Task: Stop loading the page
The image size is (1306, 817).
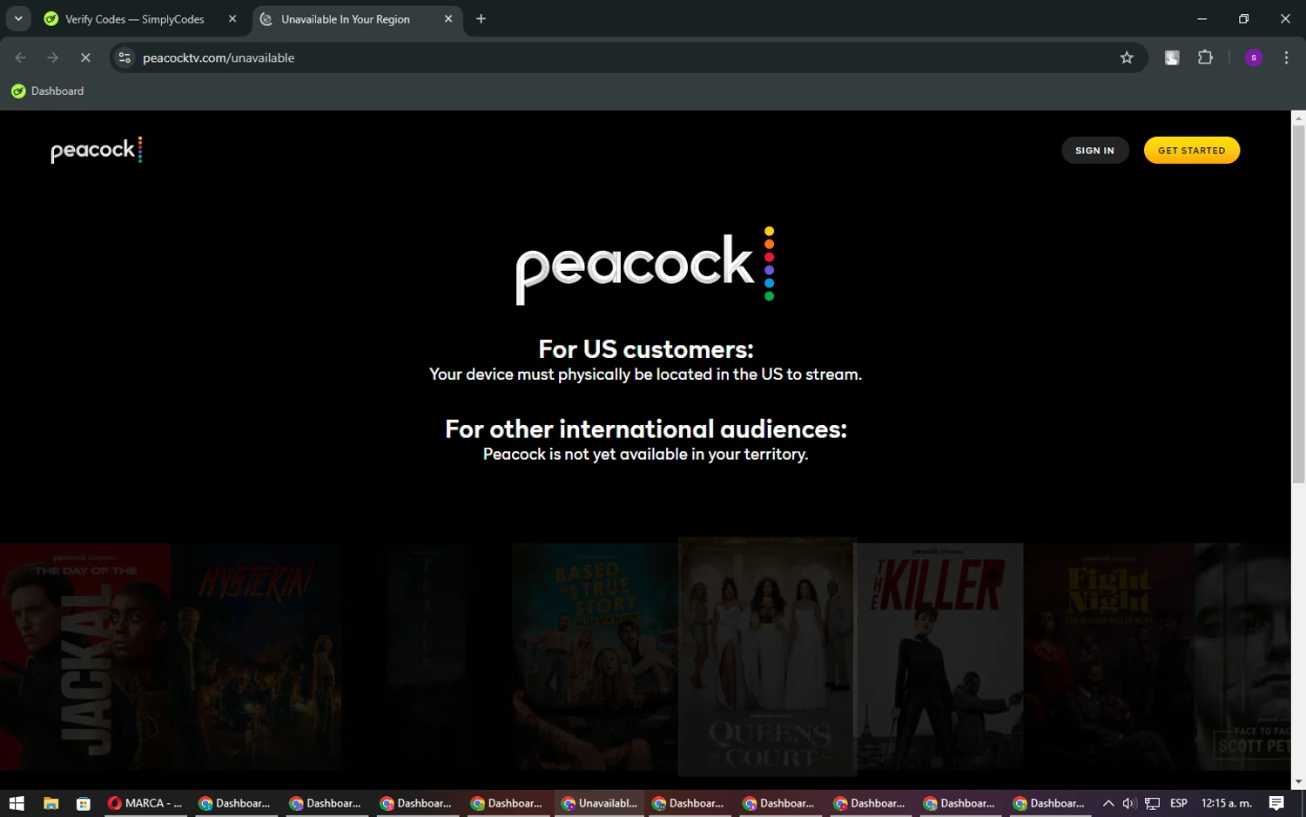Action: pos(85,57)
